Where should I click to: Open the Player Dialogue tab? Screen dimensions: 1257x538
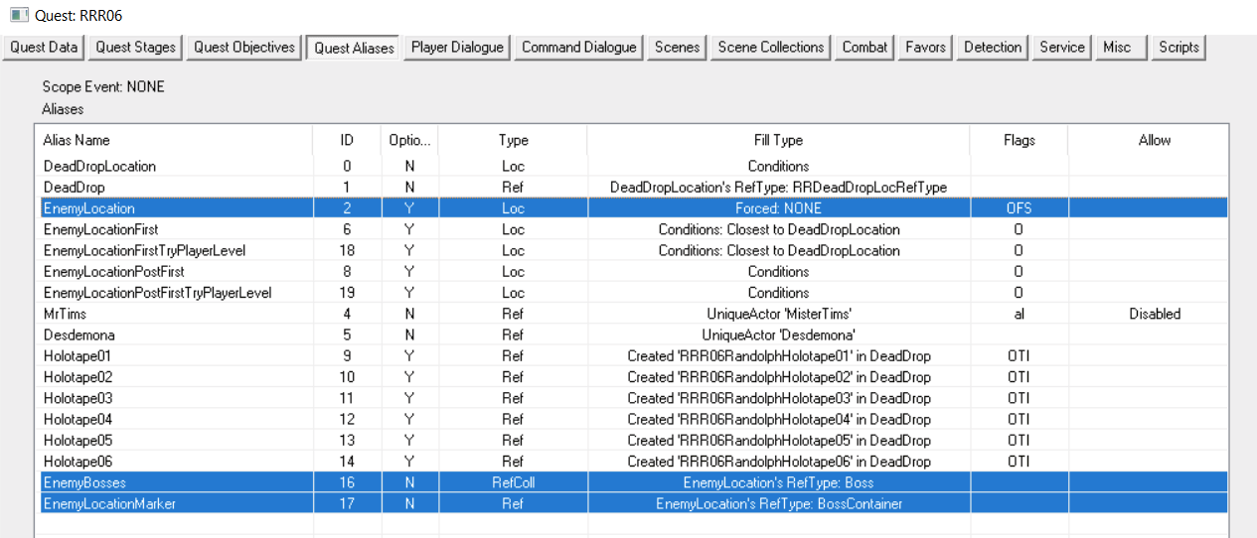[x=457, y=47]
